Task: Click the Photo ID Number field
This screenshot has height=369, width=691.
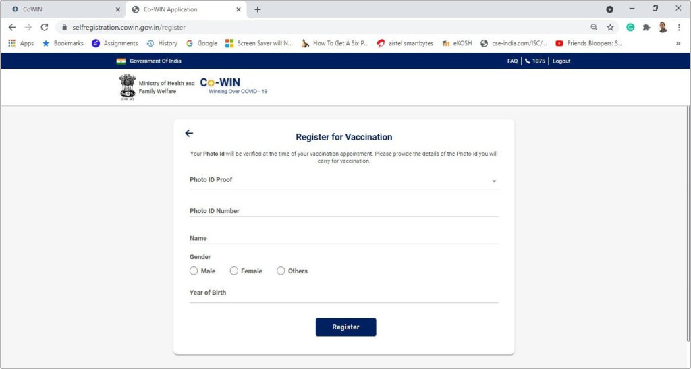Action: point(343,211)
